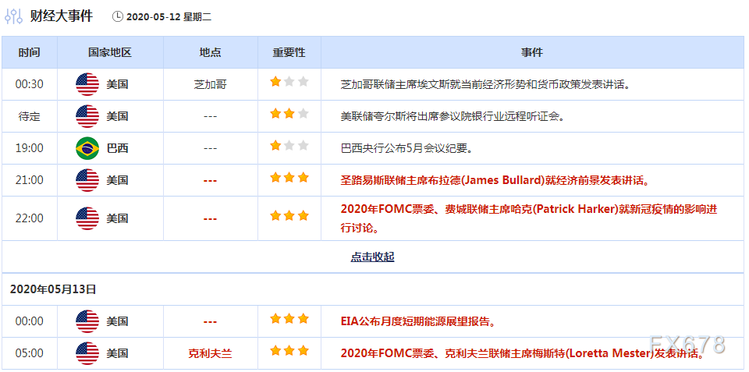Click the 巴西央行公布5月会议纪要 event
The height and width of the screenshot is (372, 749).
click(407, 148)
